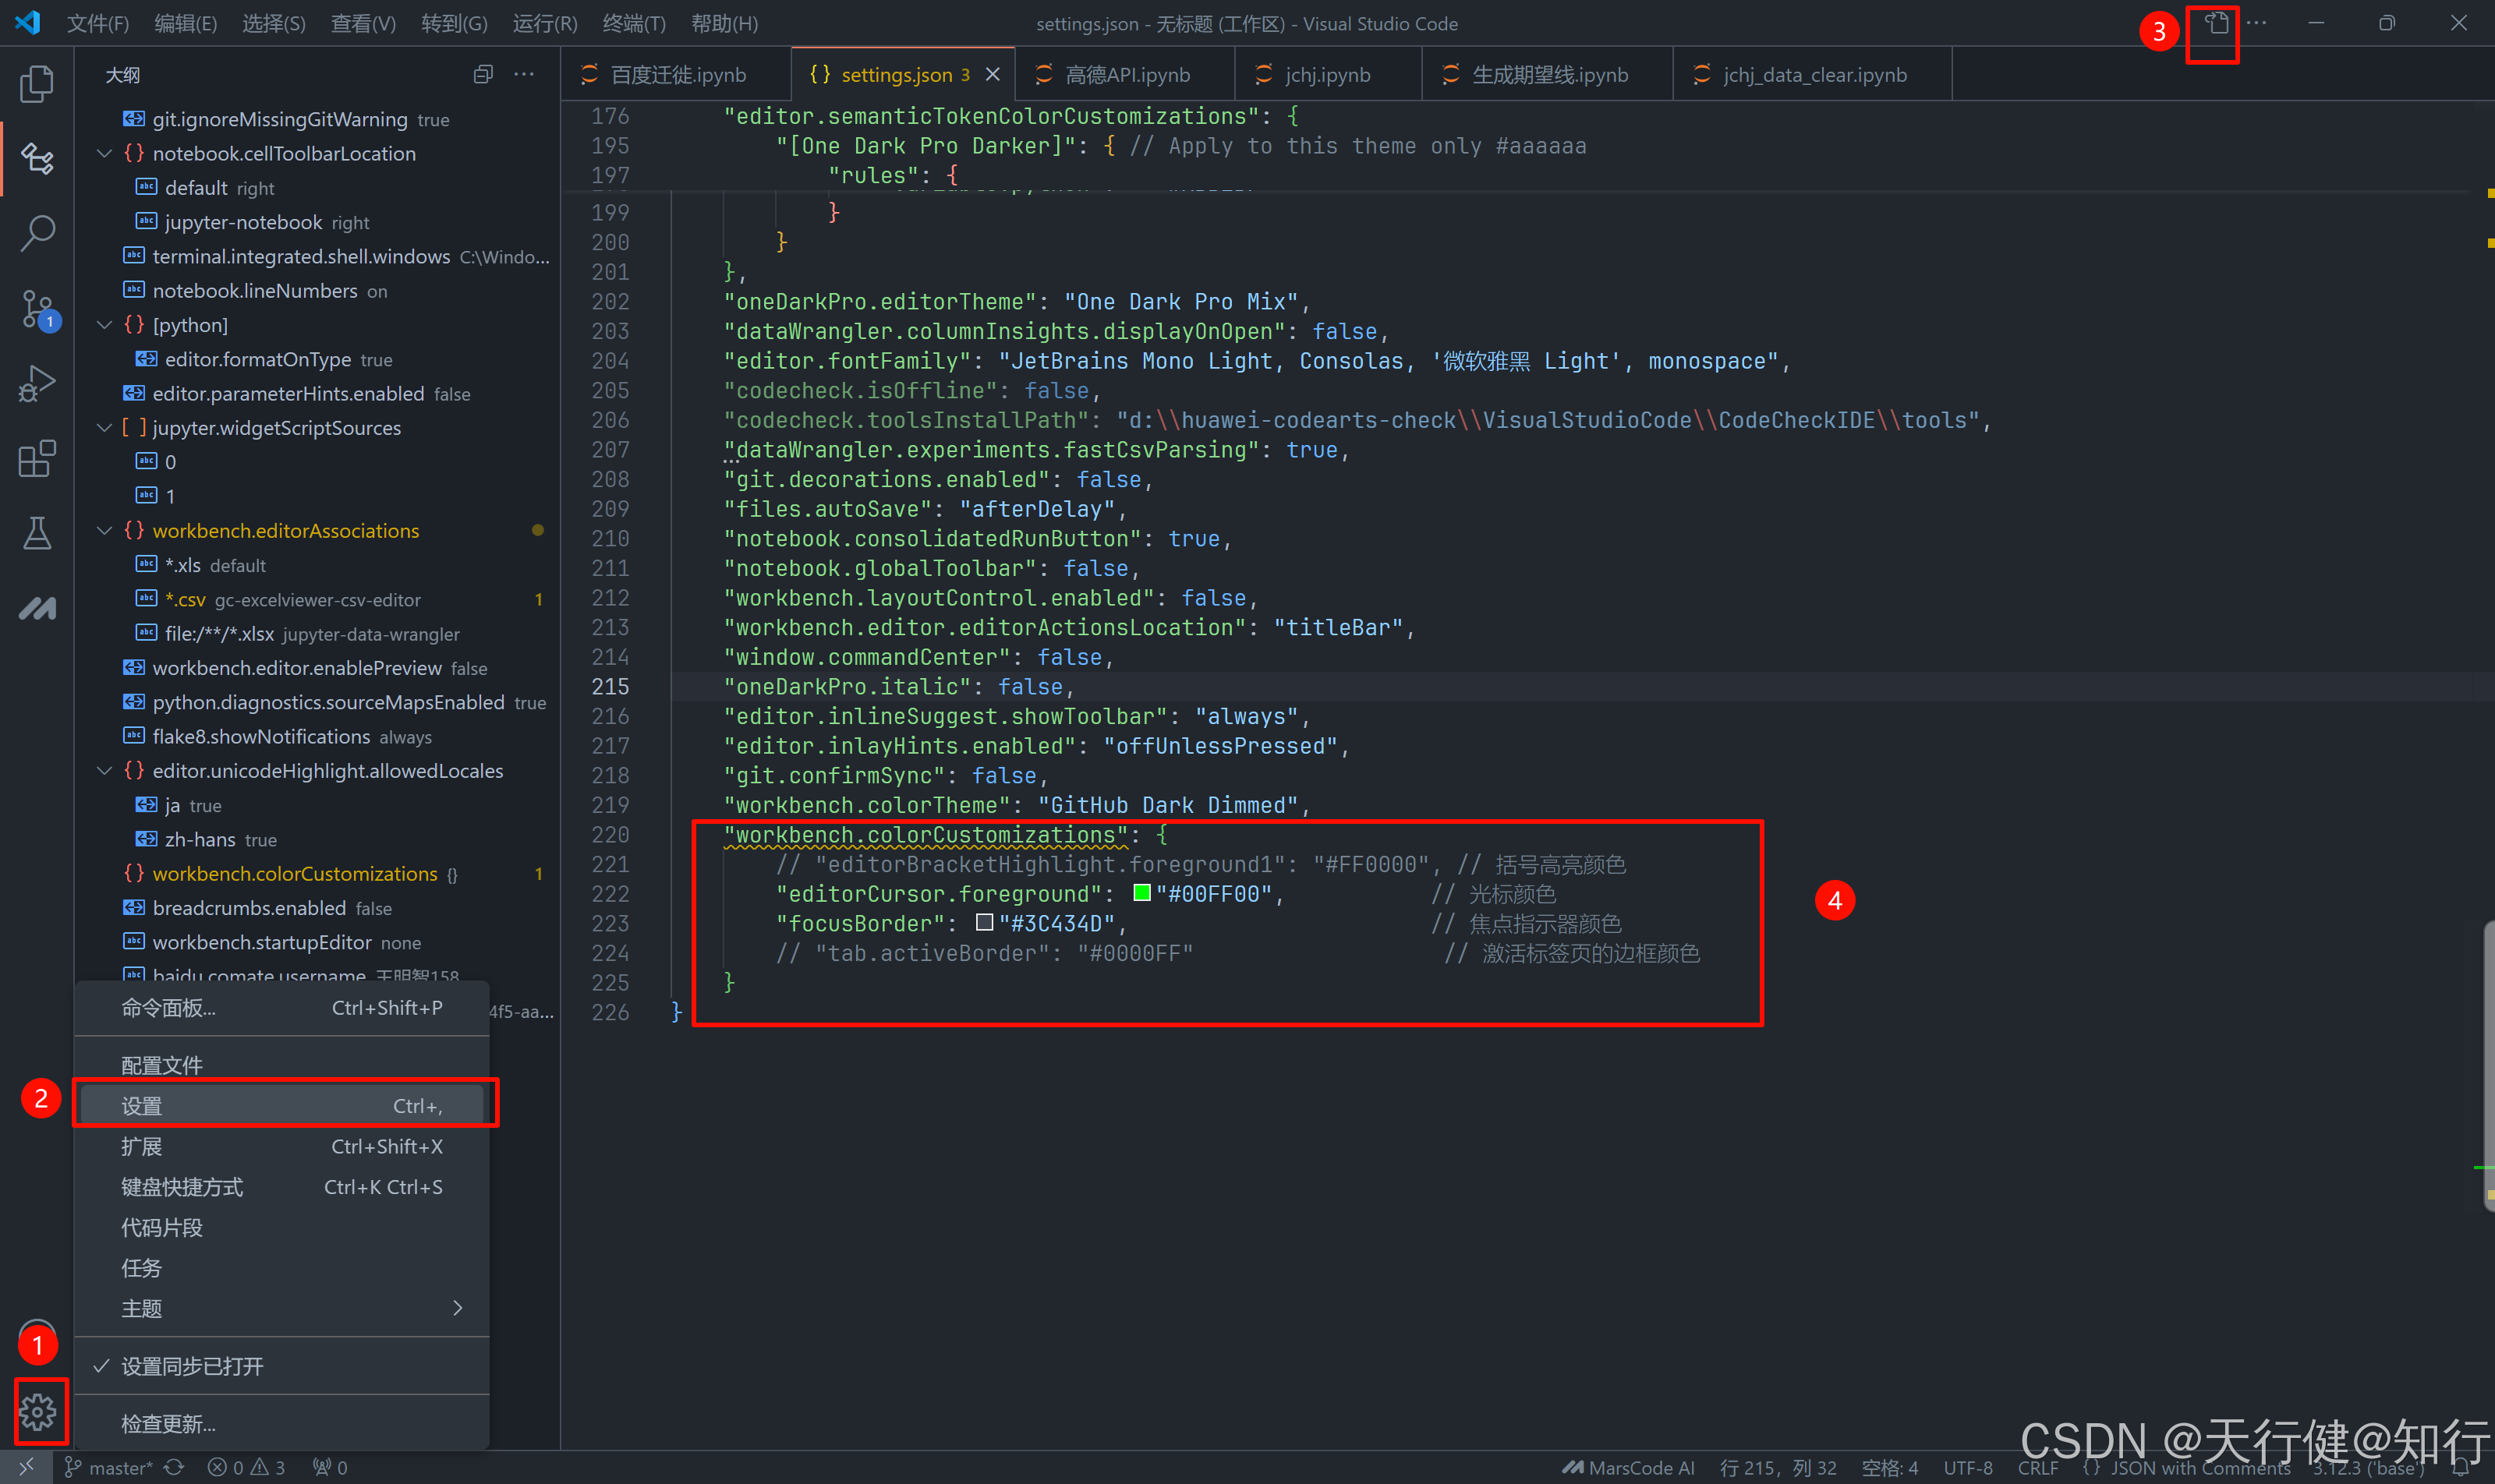Expand the 主题 submenu arrow
This screenshot has height=1484, width=2495.
coord(457,1308)
